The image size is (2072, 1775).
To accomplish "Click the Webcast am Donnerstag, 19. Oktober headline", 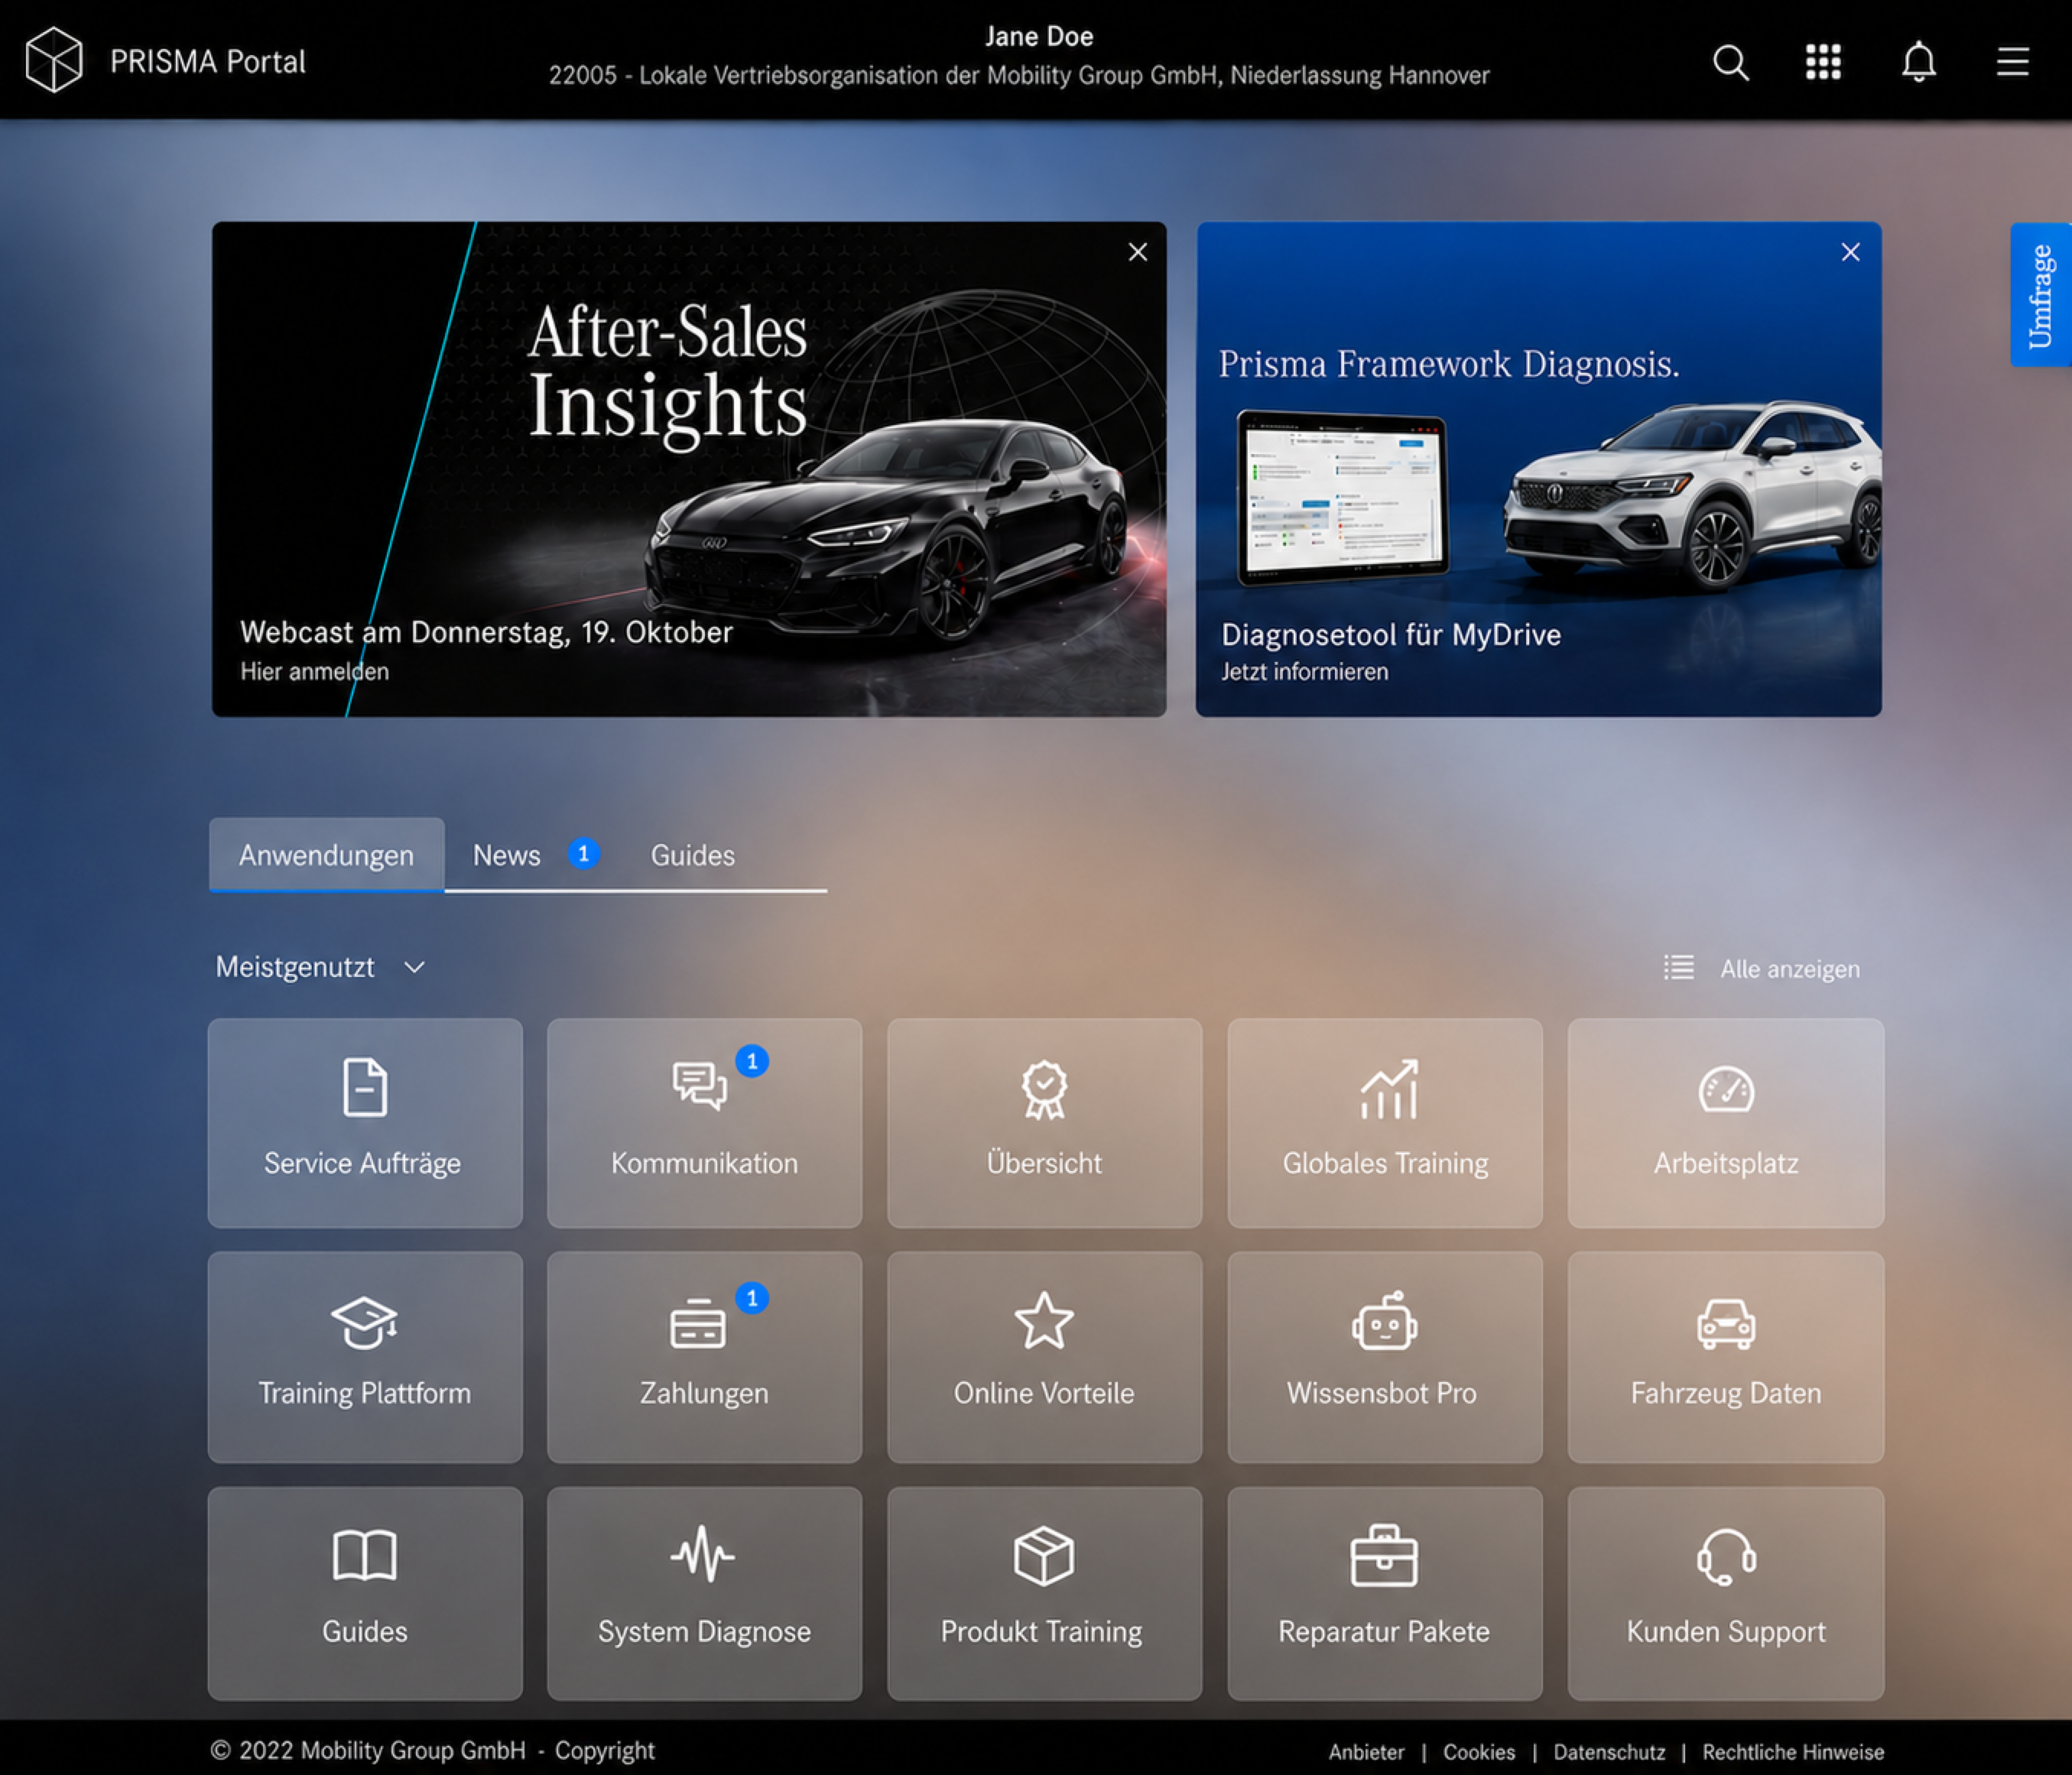I will pyautogui.click(x=486, y=632).
